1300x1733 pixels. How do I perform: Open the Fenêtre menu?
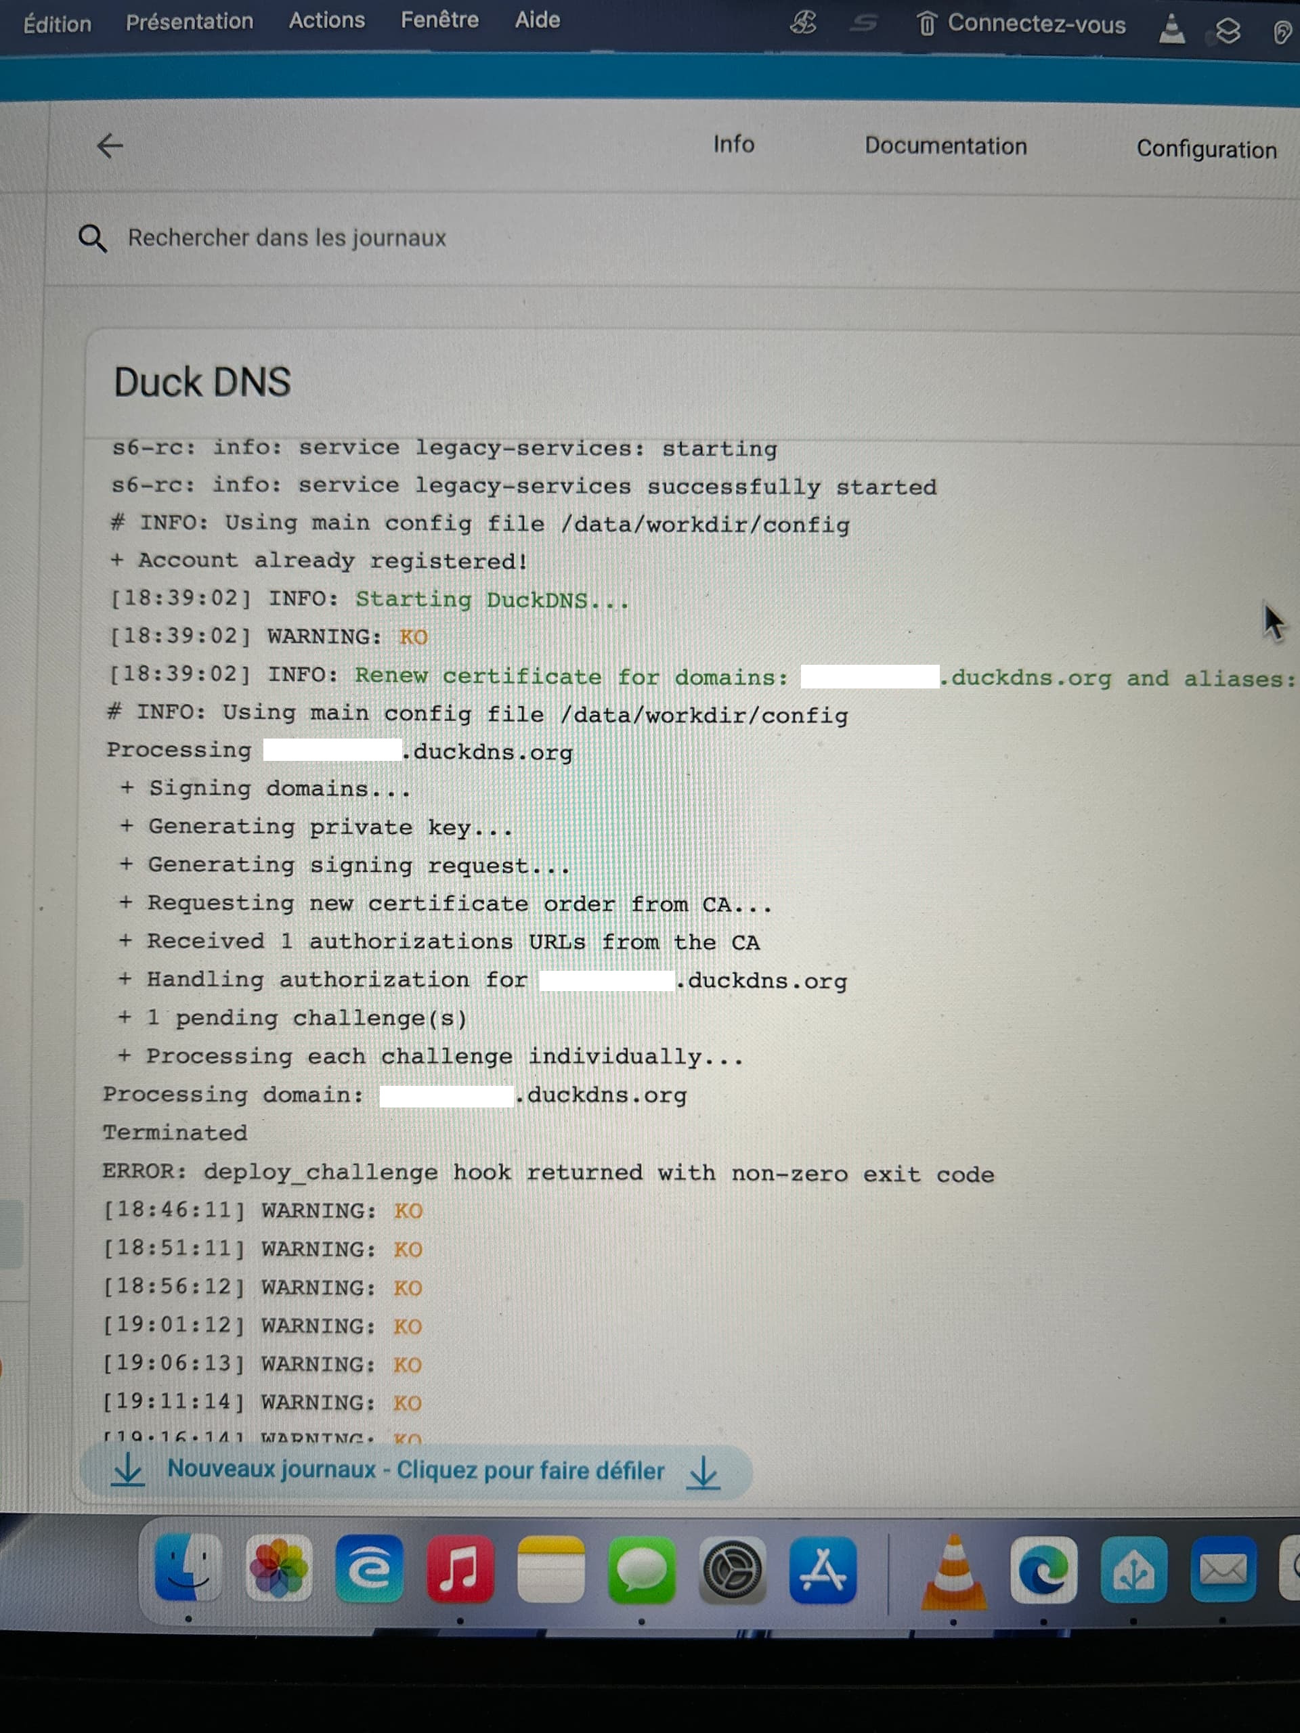tap(439, 20)
